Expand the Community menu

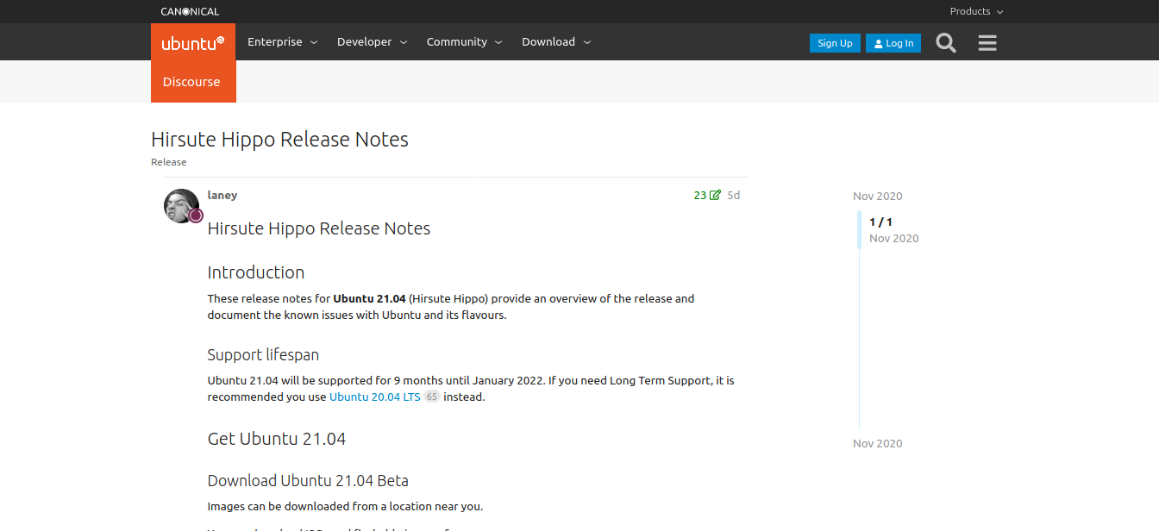(465, 41)
